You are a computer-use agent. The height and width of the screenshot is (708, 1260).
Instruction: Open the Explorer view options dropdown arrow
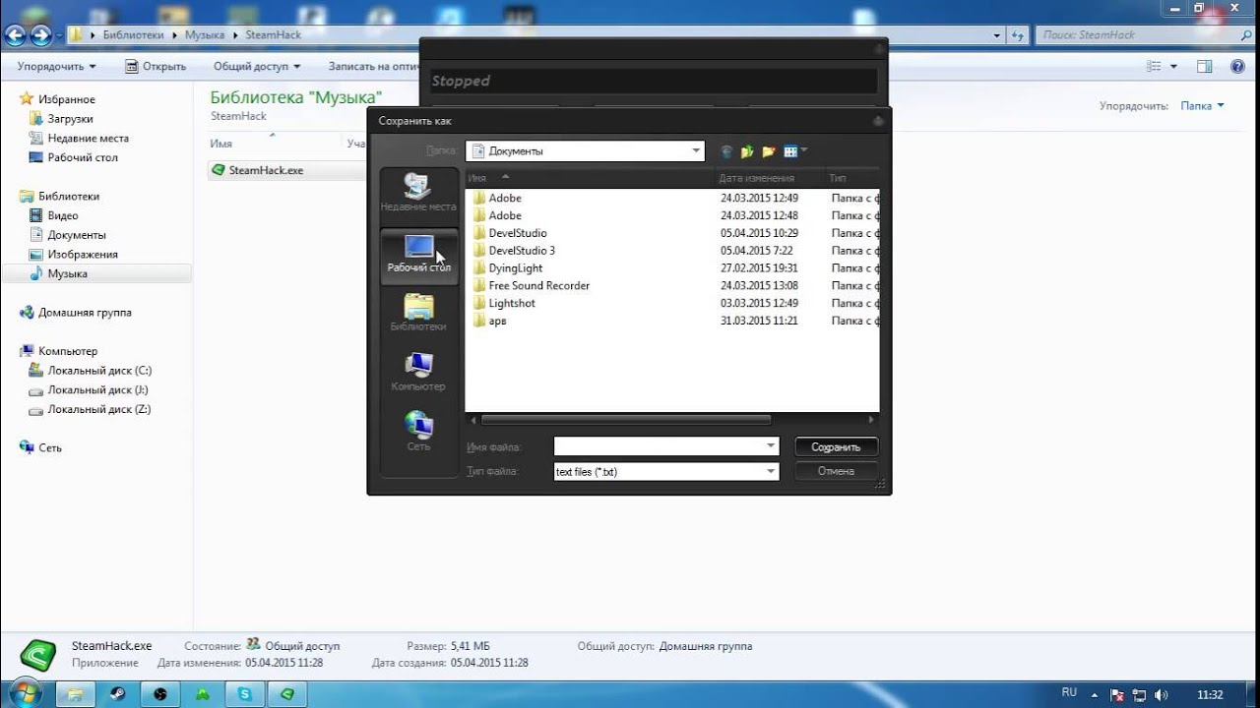(1173, 67)
